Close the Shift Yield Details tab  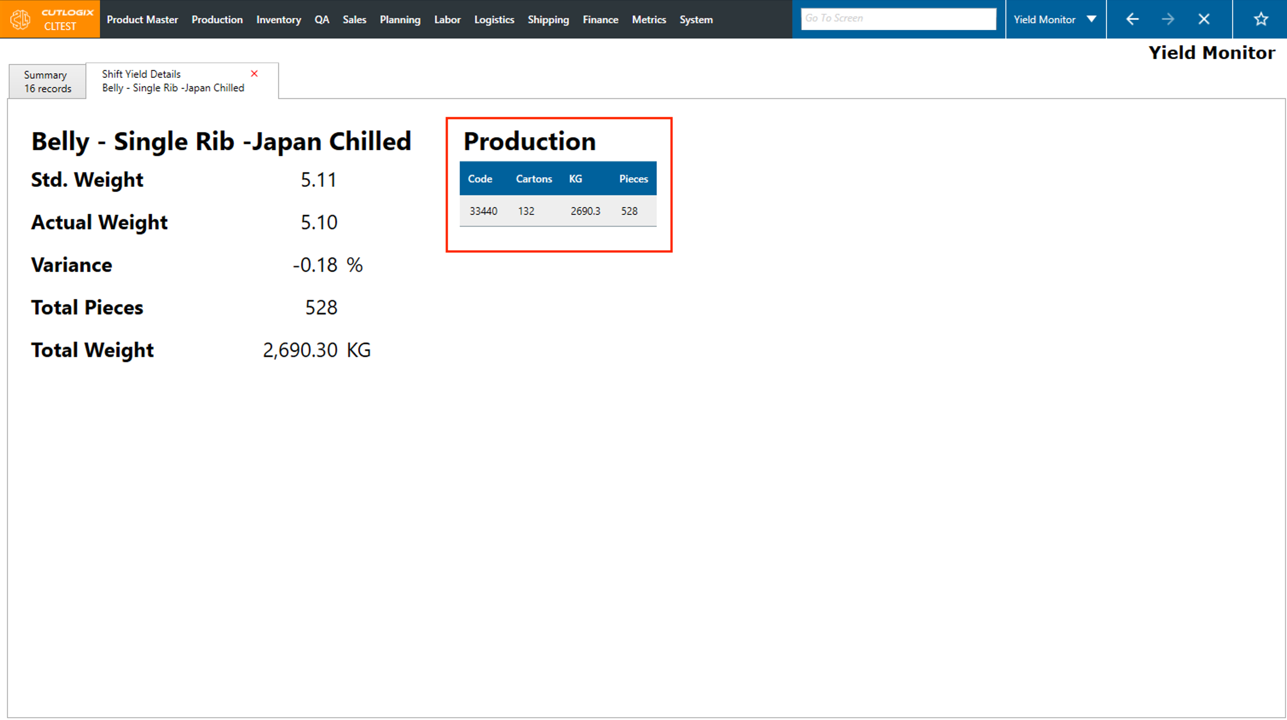254,73
